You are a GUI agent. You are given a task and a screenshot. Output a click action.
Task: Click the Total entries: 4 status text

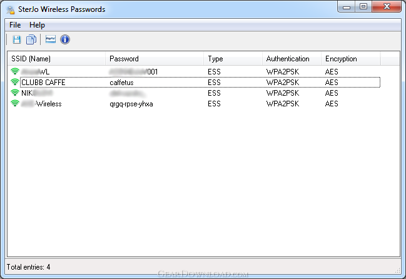point(29,267)
